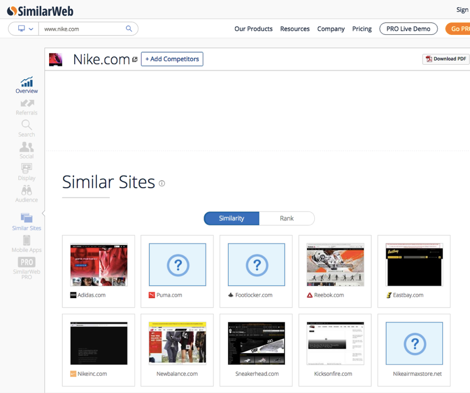Open the Kicksonfire.com thumbnail
Viewport: 470px width, 393px height.
(x=335, y=343)
